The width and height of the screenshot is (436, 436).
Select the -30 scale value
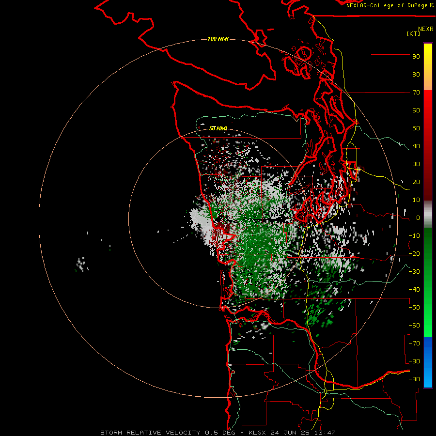coord(414,272)
